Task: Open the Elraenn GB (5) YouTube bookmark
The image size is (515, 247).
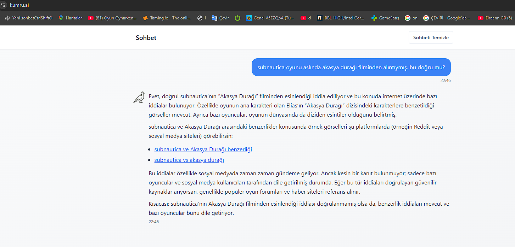Action: [496, 18]
